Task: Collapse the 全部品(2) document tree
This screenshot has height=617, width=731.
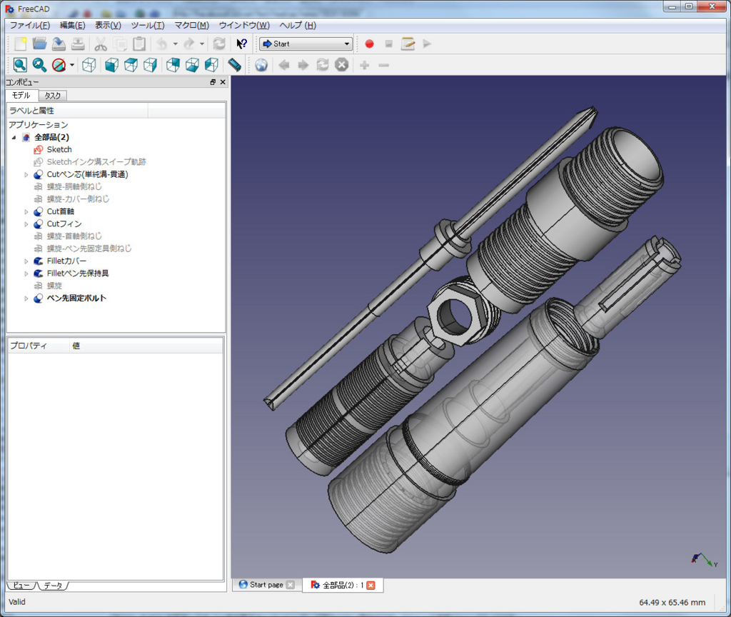Action: (14, 137)
